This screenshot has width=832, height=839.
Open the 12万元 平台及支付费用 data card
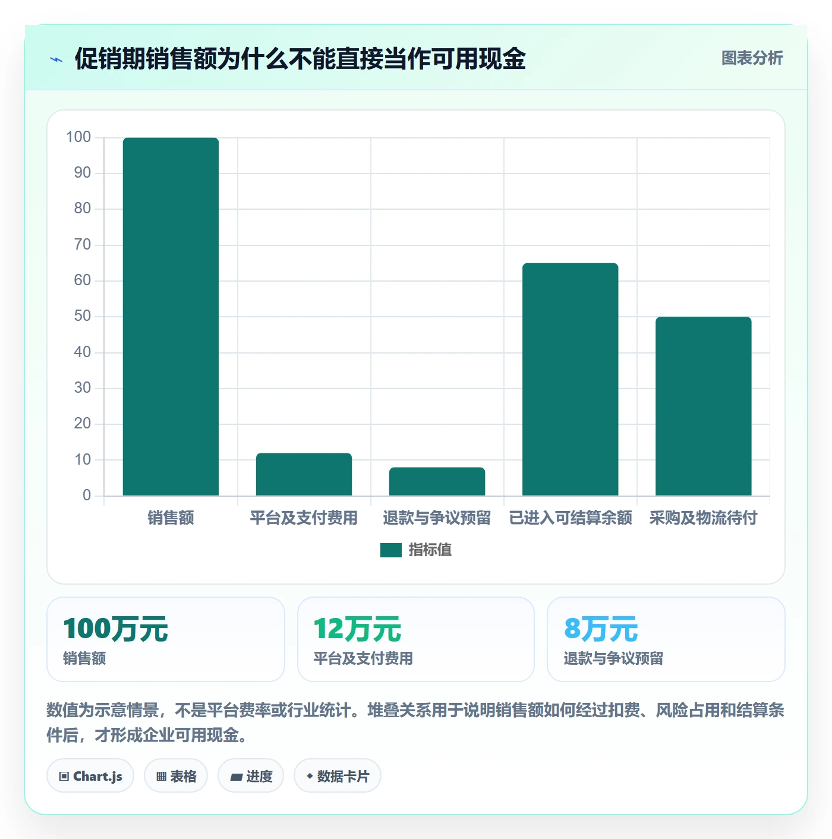tap(416, 639)
